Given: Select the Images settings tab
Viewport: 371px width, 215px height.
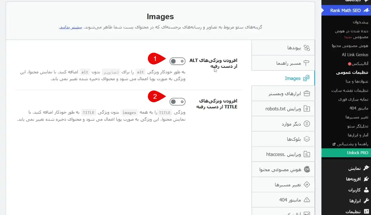Looking at the screenshot, I should [283, 78].
